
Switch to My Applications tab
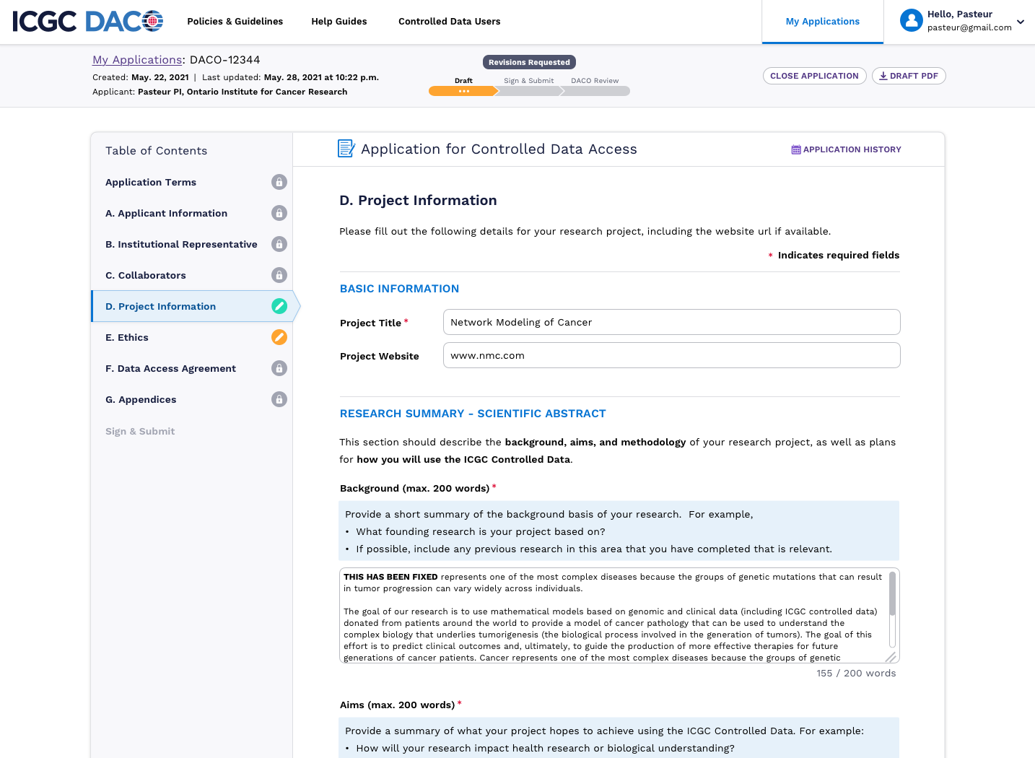823,22
